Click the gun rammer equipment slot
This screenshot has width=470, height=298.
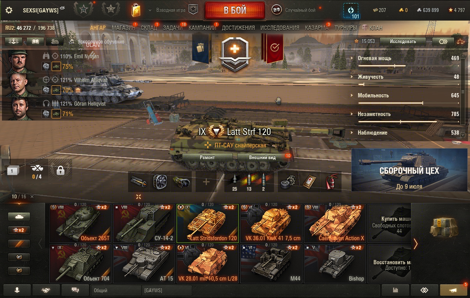click(139, 182)
